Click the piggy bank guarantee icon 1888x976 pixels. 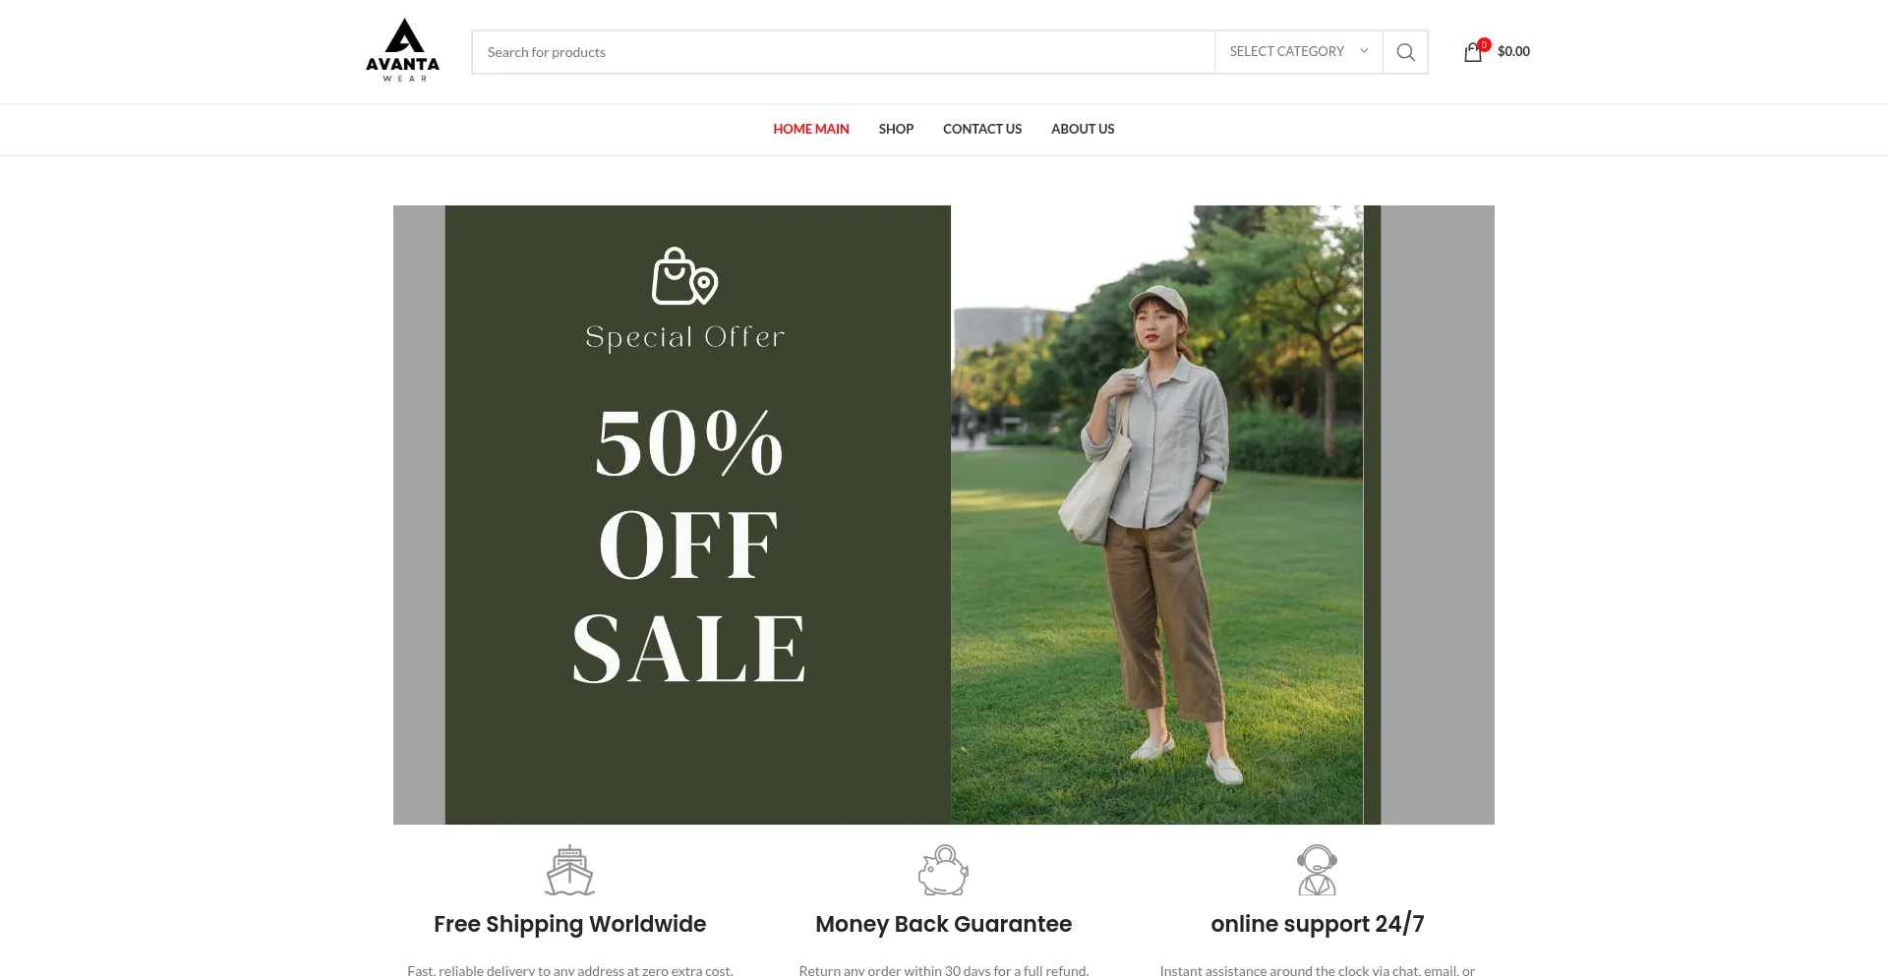coord(943,870)
